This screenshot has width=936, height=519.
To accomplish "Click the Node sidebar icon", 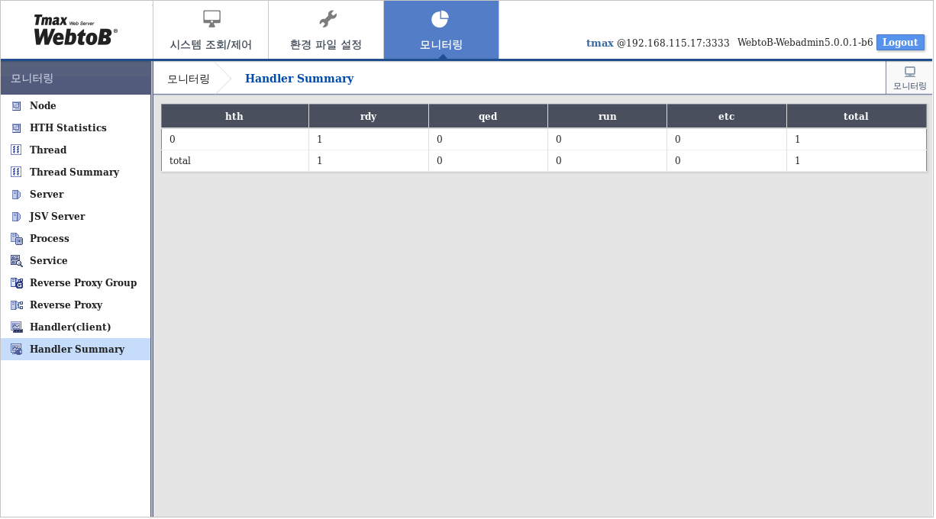I will click(x=16, y=106).
